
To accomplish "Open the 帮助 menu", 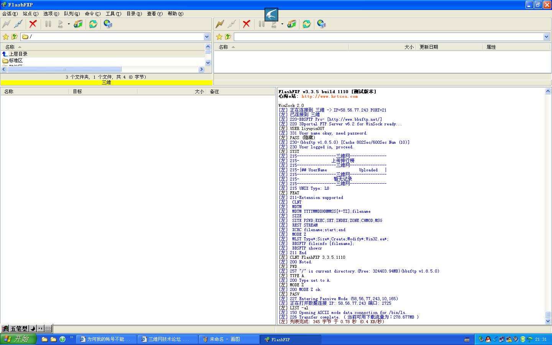I will point(176,14).
